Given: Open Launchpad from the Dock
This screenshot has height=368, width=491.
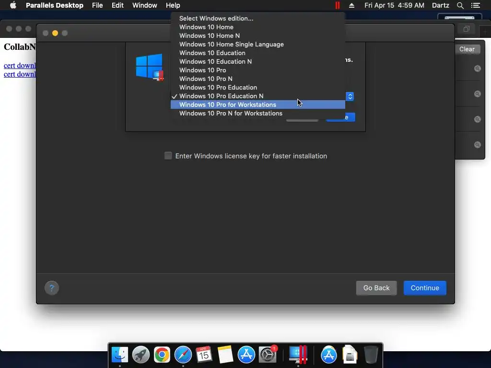Looking at the screenshot, I should (x=141, y=355).
